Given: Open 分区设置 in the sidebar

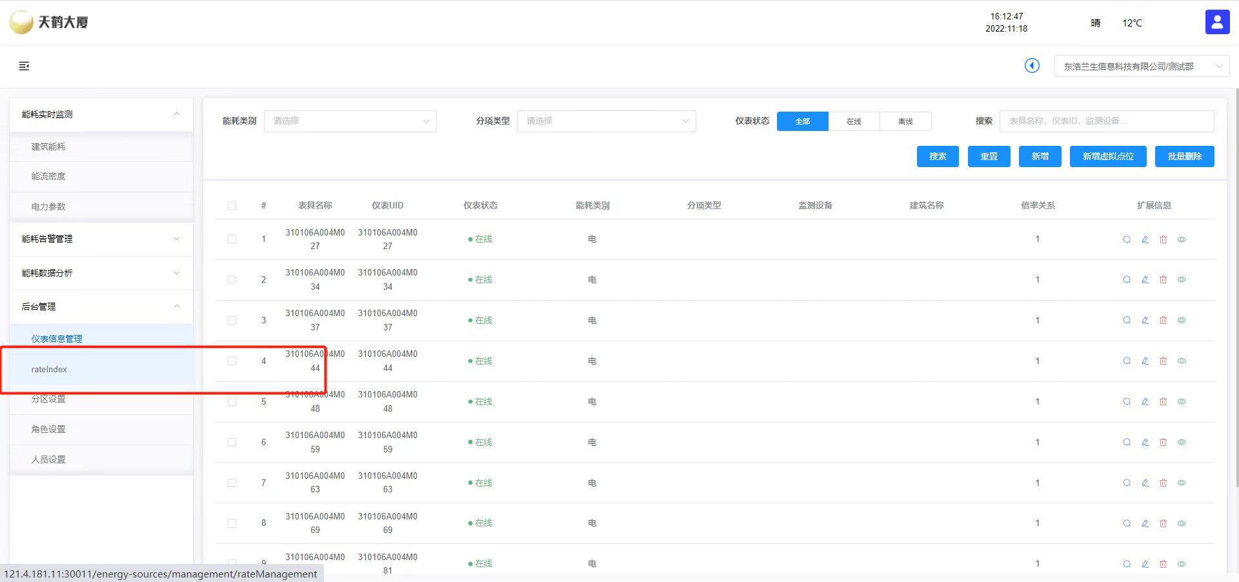Looking at the screenshot, I should 101,399.
